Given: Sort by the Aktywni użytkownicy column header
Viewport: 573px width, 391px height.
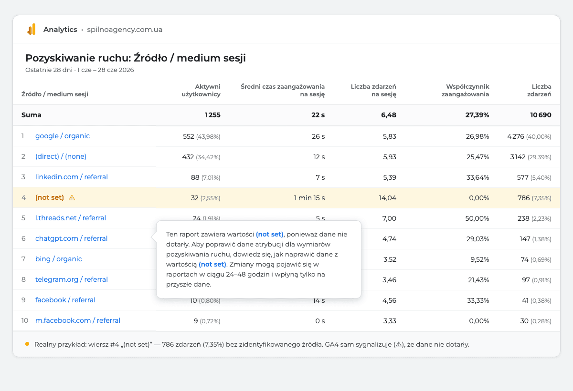Looking at the screenshot, I should [201, 91].
